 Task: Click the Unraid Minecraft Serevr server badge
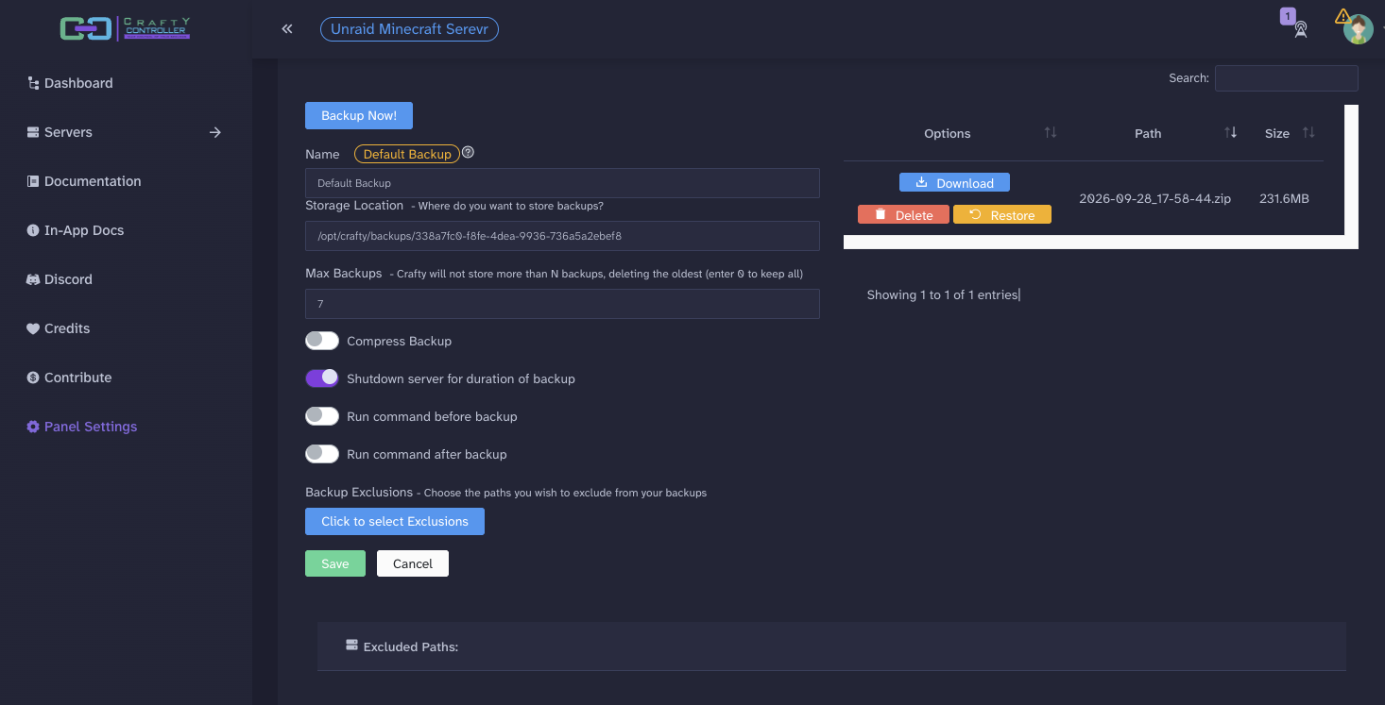409,29
